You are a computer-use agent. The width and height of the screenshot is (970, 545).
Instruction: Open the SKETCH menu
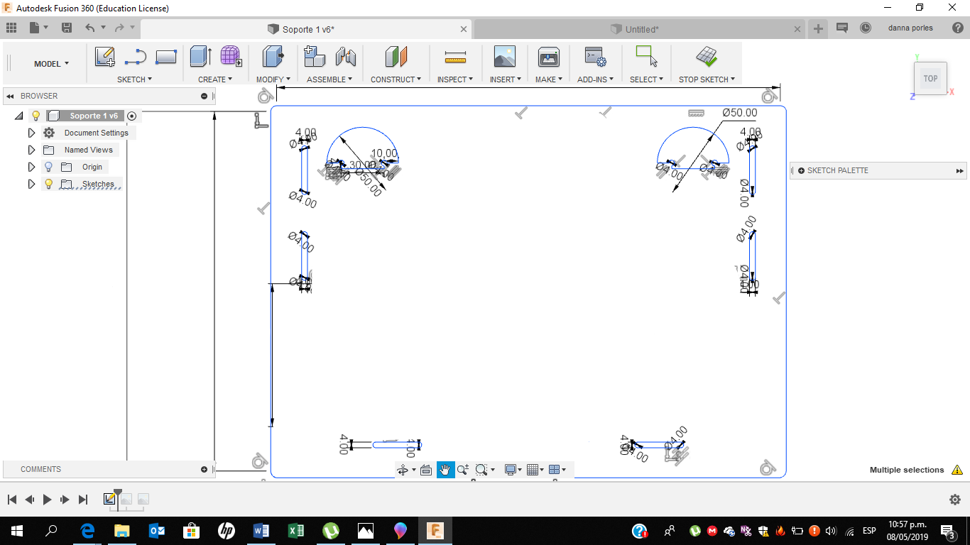[x=134, y=79]
